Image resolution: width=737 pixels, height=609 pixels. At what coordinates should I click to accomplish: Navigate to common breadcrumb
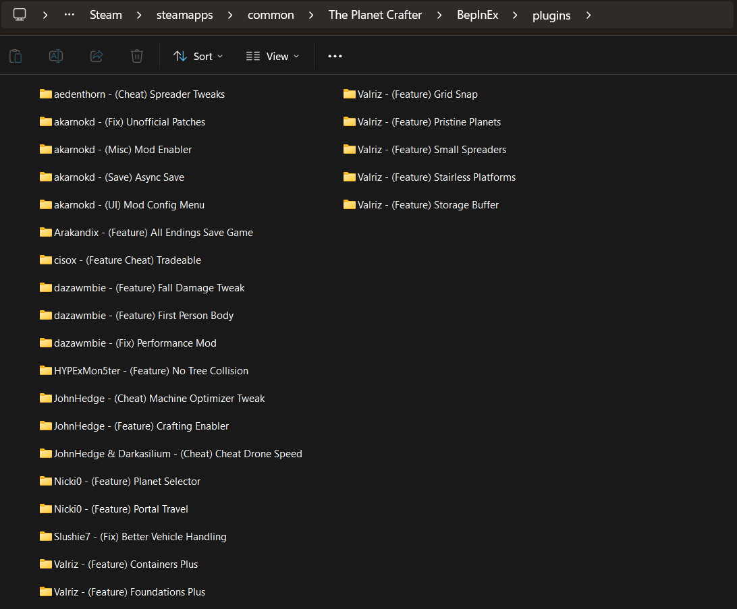(x=271, y=15)
